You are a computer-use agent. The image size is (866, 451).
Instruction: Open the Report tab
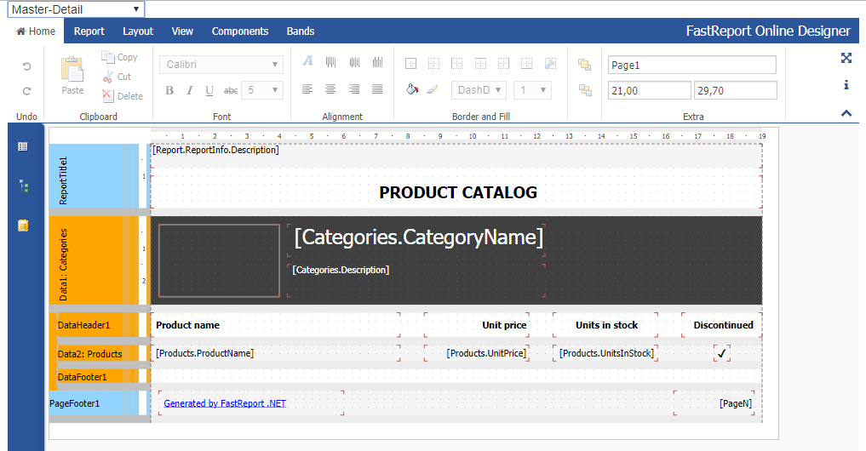[x=89, y=31]
